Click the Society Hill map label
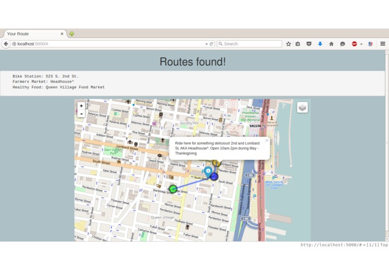Image resolution: width=389 pixels, height=276 pixels. click(x=189, y=123)
